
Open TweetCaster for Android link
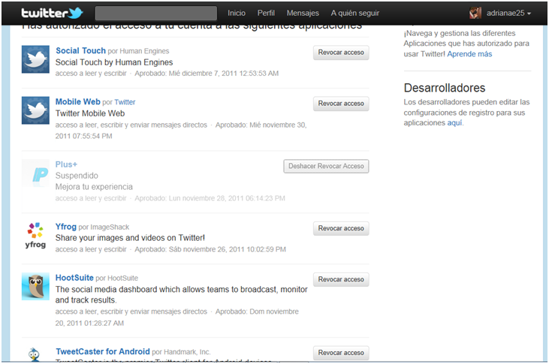pos(103,351)
